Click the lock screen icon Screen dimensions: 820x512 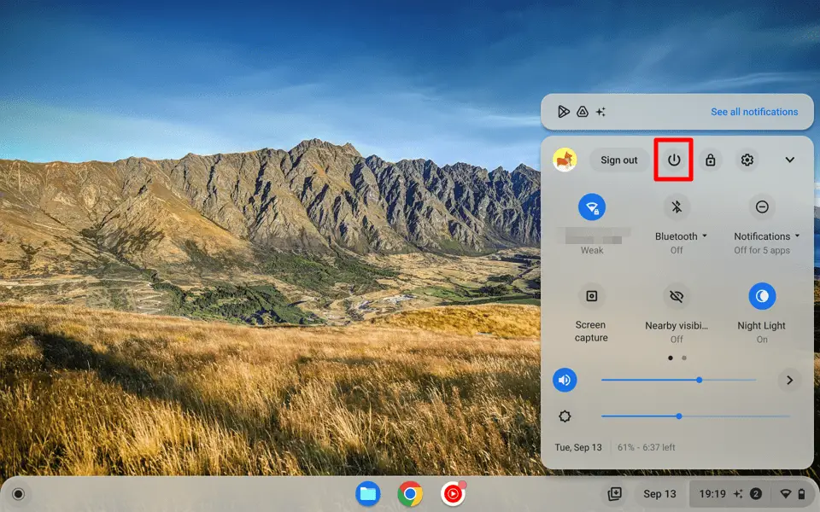click(710, 160)
